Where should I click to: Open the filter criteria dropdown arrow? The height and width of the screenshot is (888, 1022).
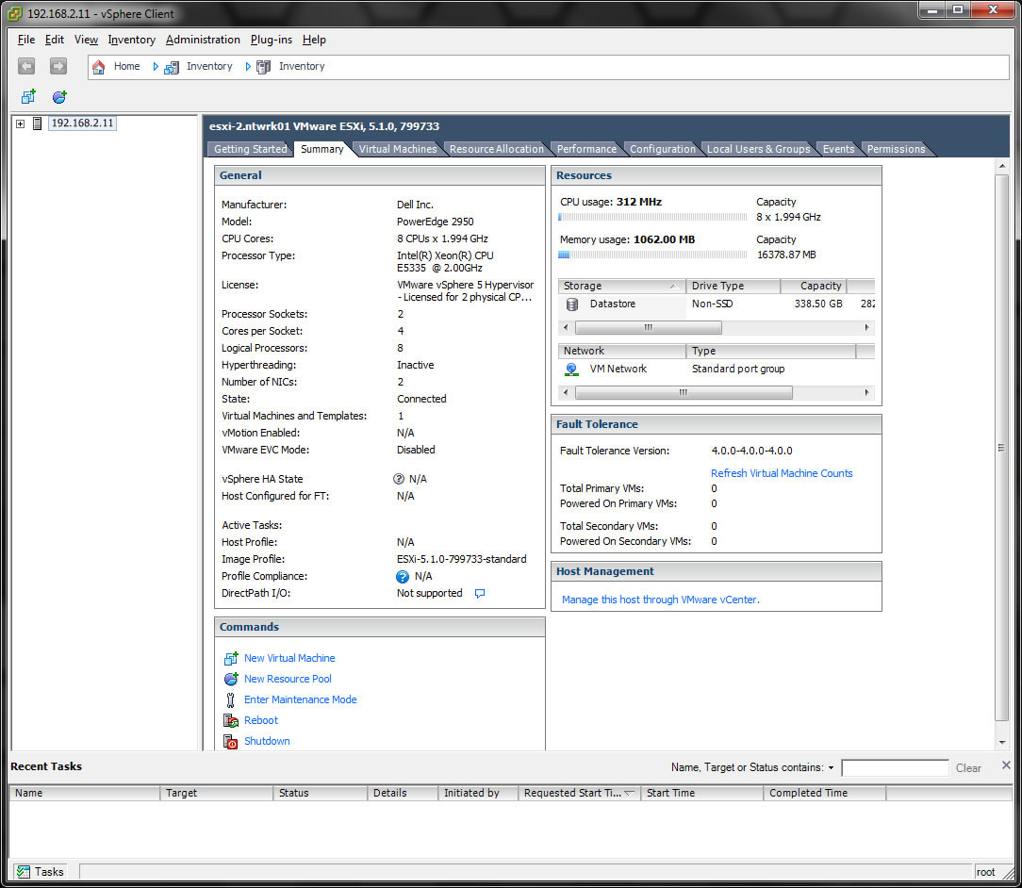tap(831, 768)
